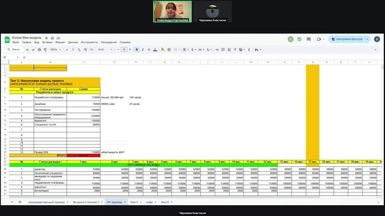Toggle bold formatting
The width and height of the screenshot is (385, 216).
[137, 50]
